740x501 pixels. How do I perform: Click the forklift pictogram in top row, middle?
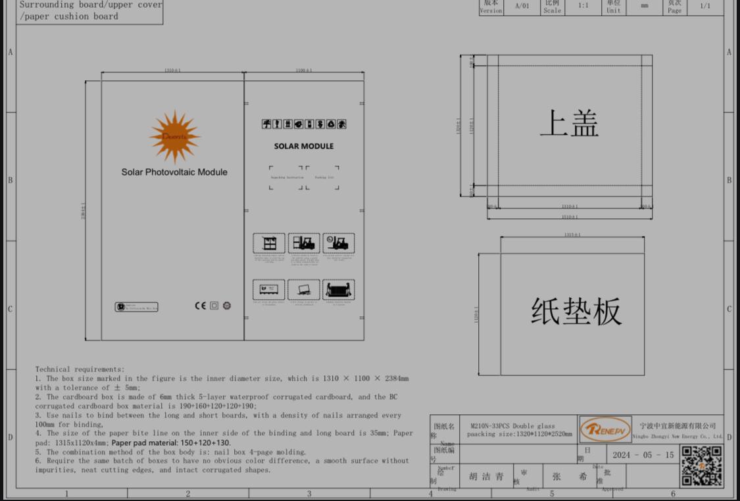pyautogui.click(x=303, y=243)
